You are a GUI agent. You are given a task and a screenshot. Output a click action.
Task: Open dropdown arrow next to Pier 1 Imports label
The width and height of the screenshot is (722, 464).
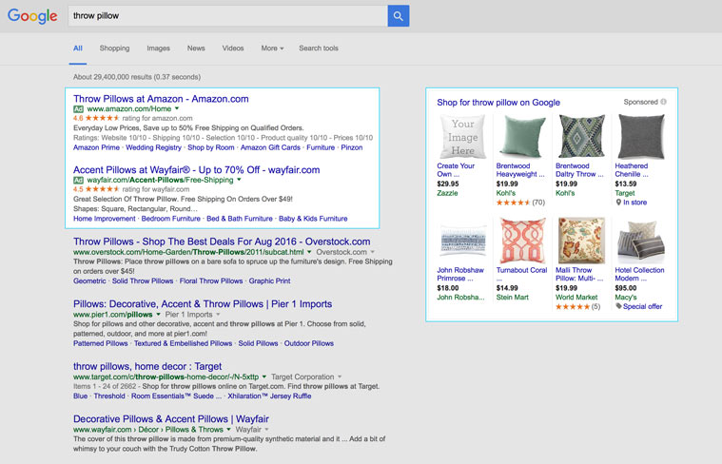[x=218, y=315]
